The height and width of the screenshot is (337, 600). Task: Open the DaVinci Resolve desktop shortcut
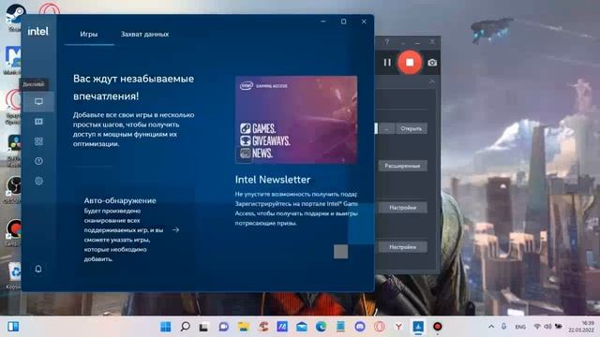pos(14,150)
